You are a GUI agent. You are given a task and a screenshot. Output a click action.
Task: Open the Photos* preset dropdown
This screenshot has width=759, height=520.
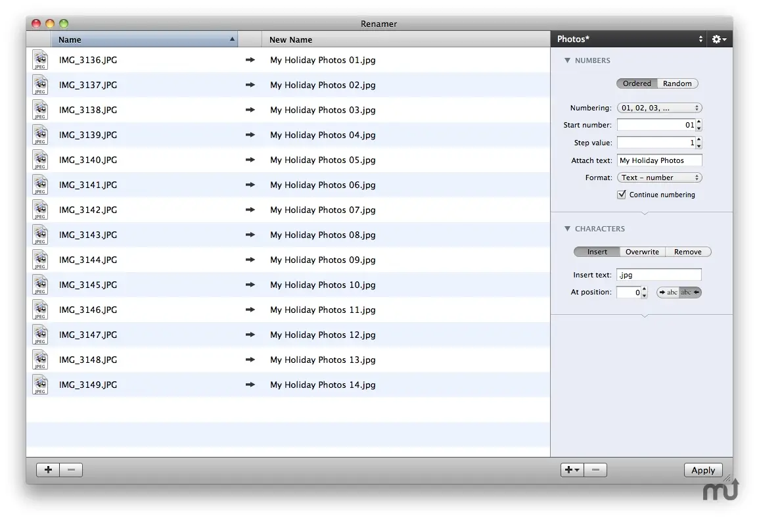click(x=629, y=39)
